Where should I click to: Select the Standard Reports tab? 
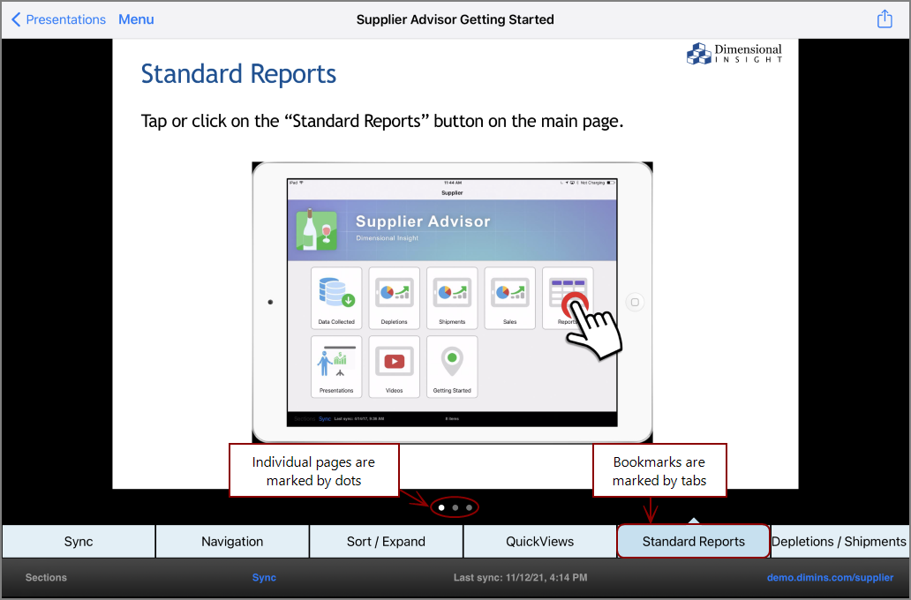[693, 541]
